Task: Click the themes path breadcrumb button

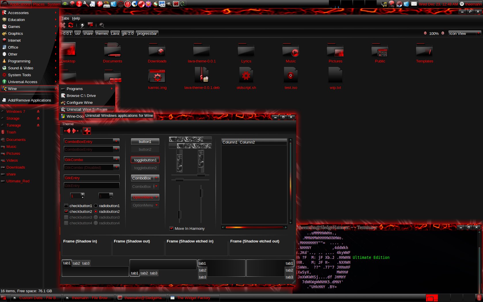Action: (102, 33)
